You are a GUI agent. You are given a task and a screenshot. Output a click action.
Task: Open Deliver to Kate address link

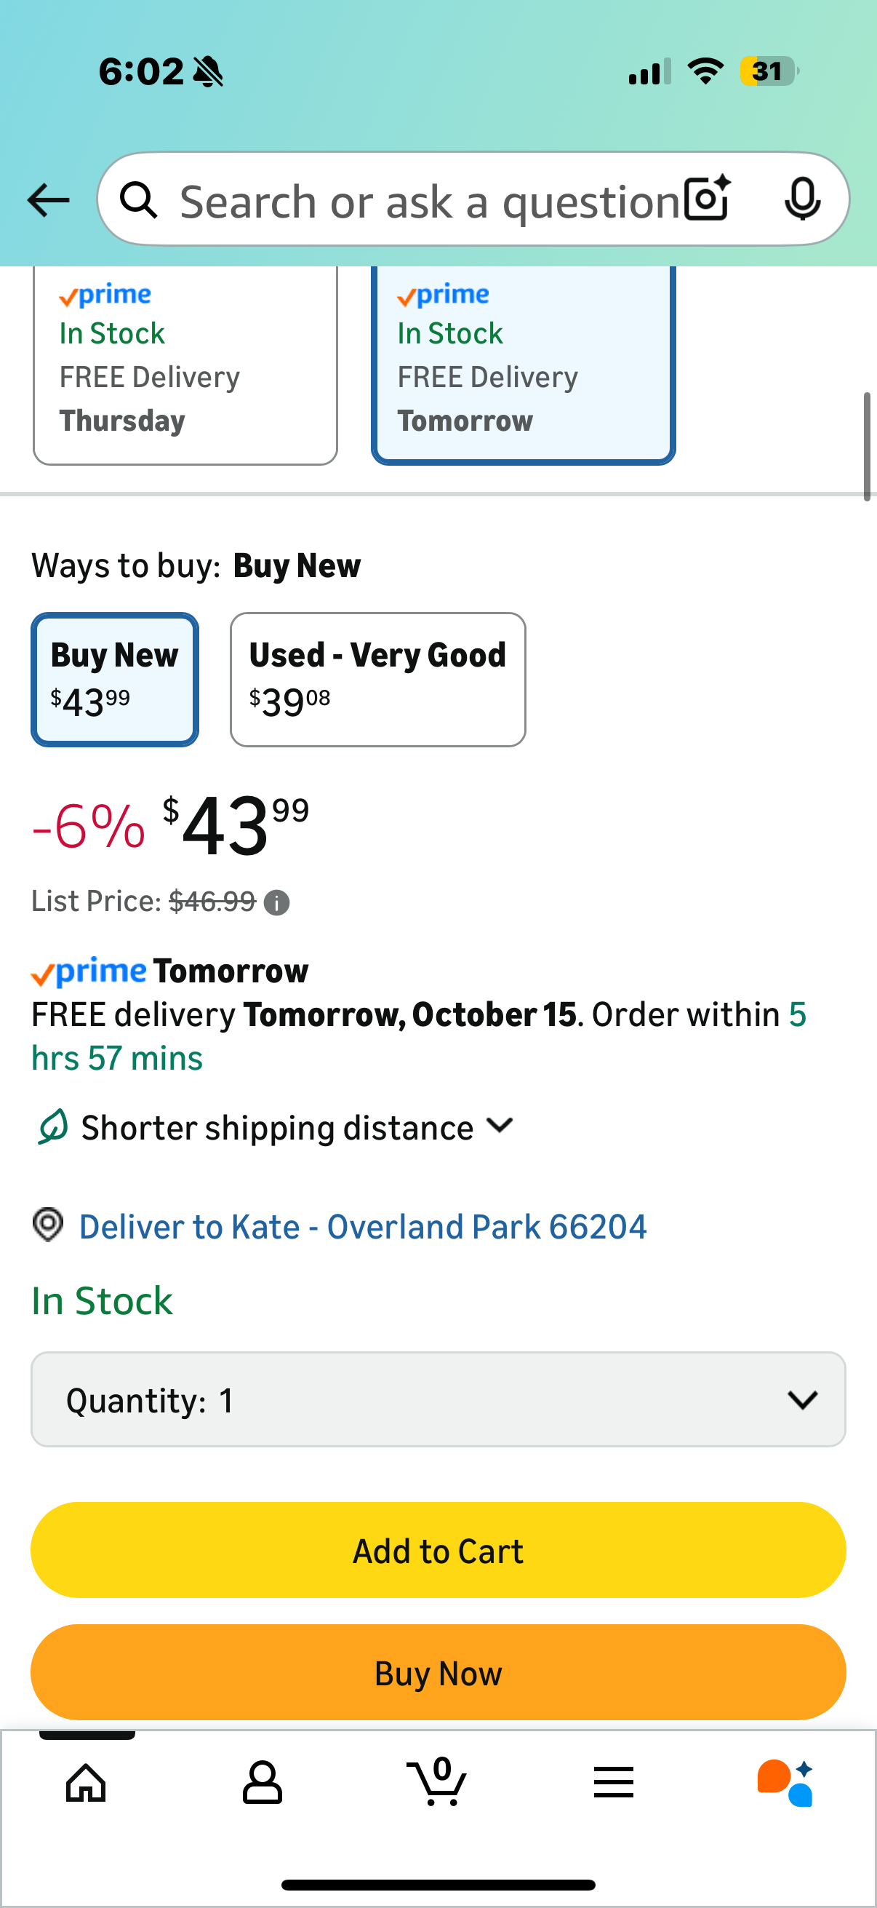pos(363,1227)
